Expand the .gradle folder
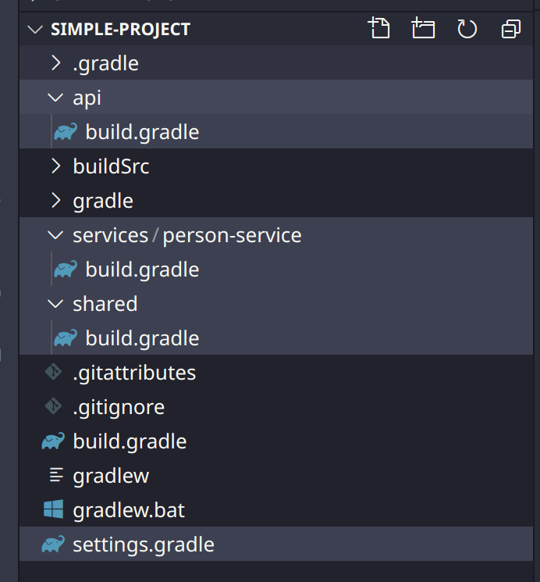This screenshot has width=540, height=582. [x=55, y=63]
